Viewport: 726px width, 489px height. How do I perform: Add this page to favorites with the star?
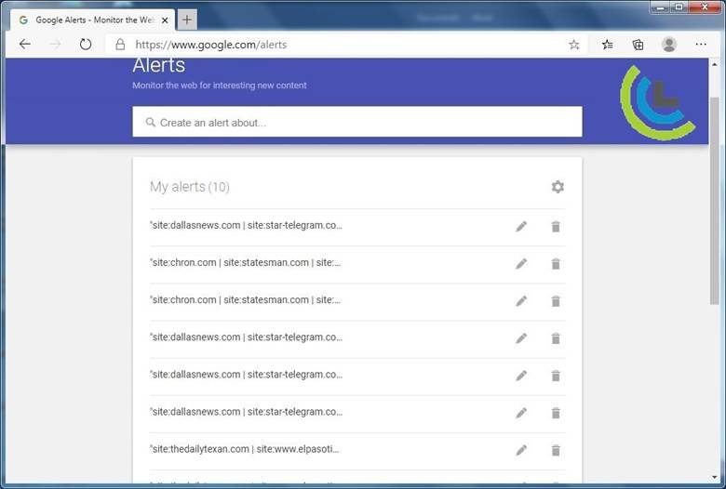(x=574, y=45)
